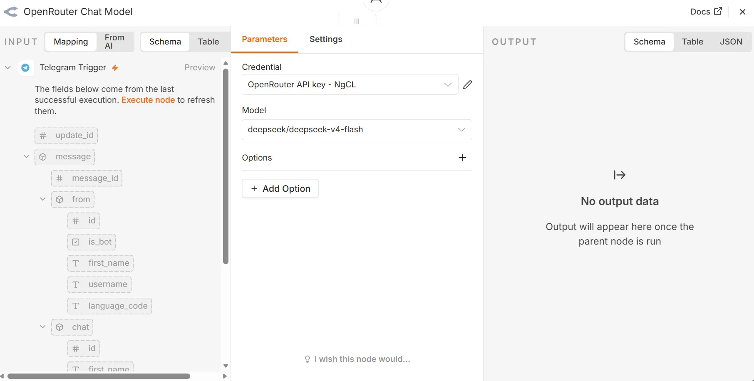
Task: Select input Table view
Action: pyautogui.click(x=208, y=42)
